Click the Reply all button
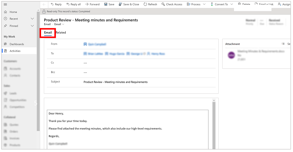Viewport: 293px width, 152px height. [74, 4]
